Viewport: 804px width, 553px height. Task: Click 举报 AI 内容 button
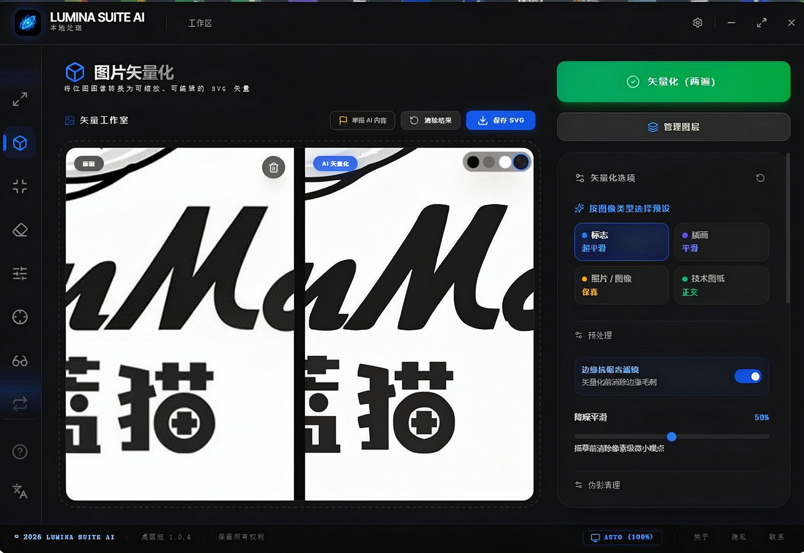tap(363, 120)
